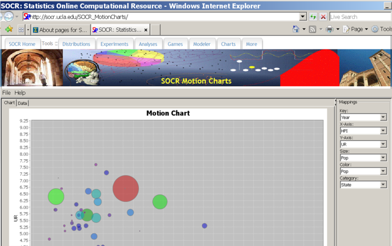Click the Motion Chart title

[x=168, y=113]
